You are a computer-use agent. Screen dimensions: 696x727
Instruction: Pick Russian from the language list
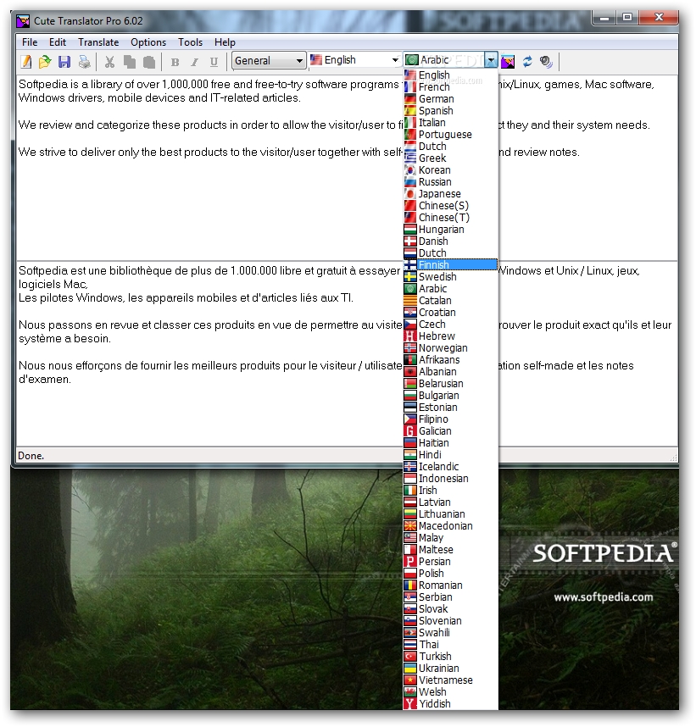point(450,181)
